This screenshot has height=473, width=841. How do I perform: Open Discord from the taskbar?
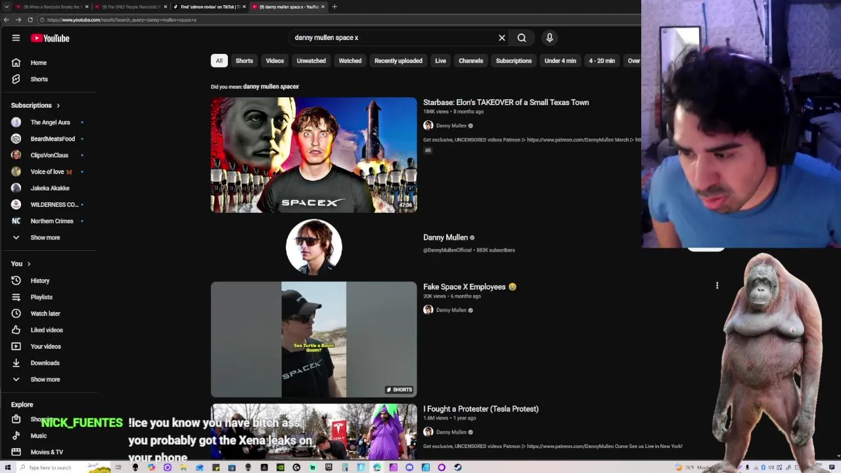coord(409,467)
